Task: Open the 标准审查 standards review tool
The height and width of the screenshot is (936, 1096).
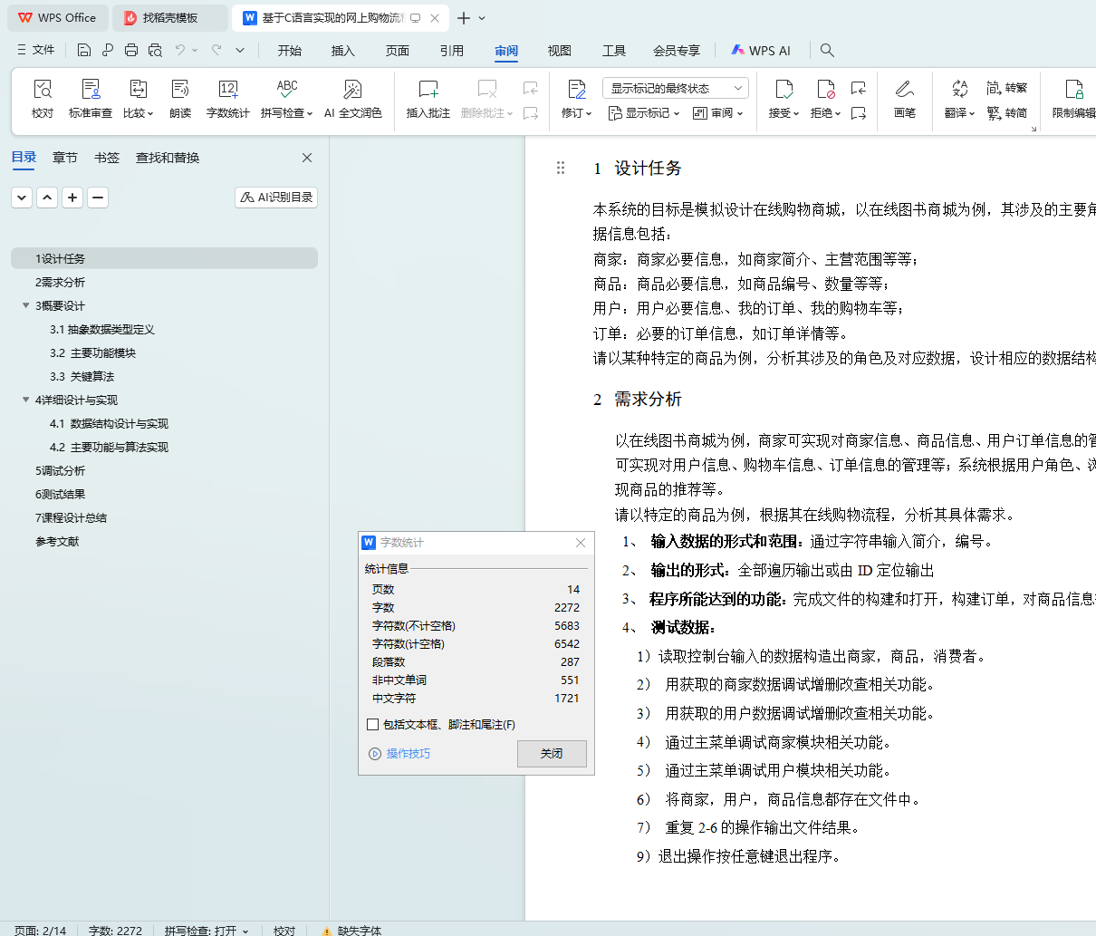Action: point(91,99)
